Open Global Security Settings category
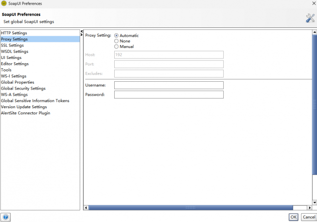 40,88
